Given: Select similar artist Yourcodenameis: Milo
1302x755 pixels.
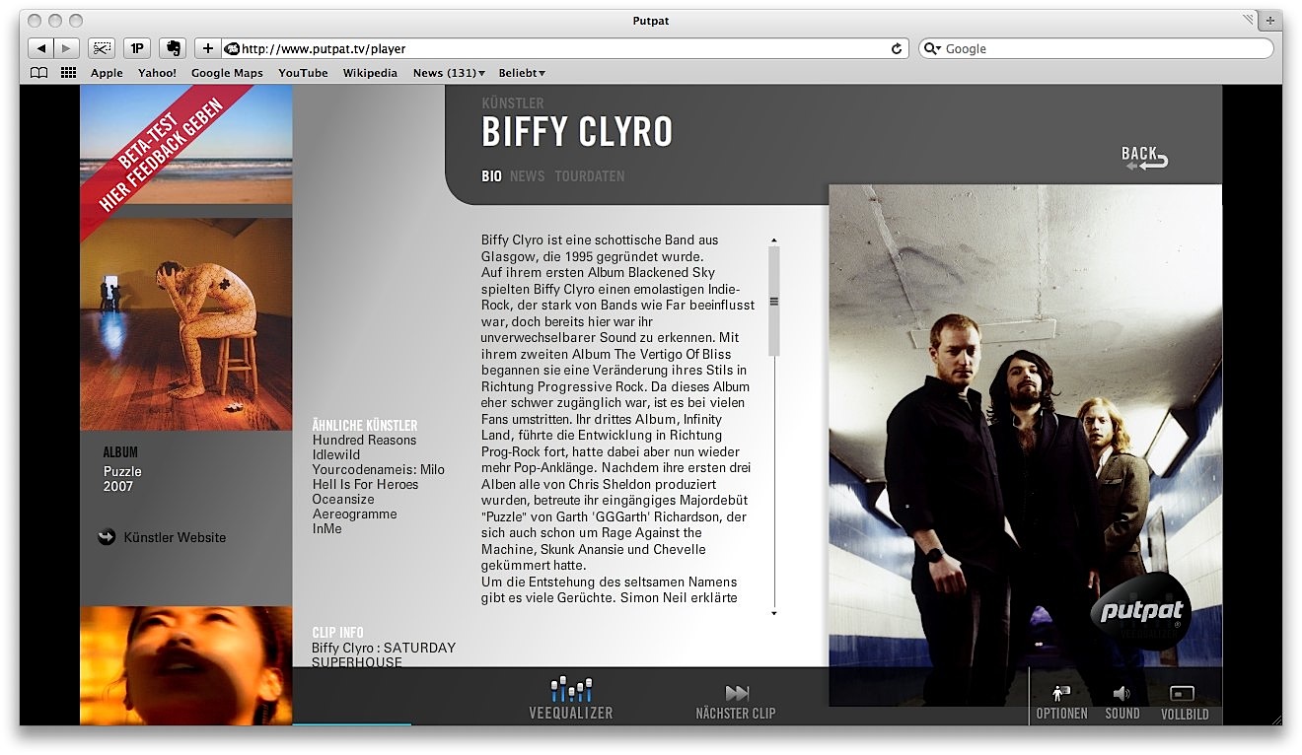Looking at the screenshot, I should click(379, 469).
